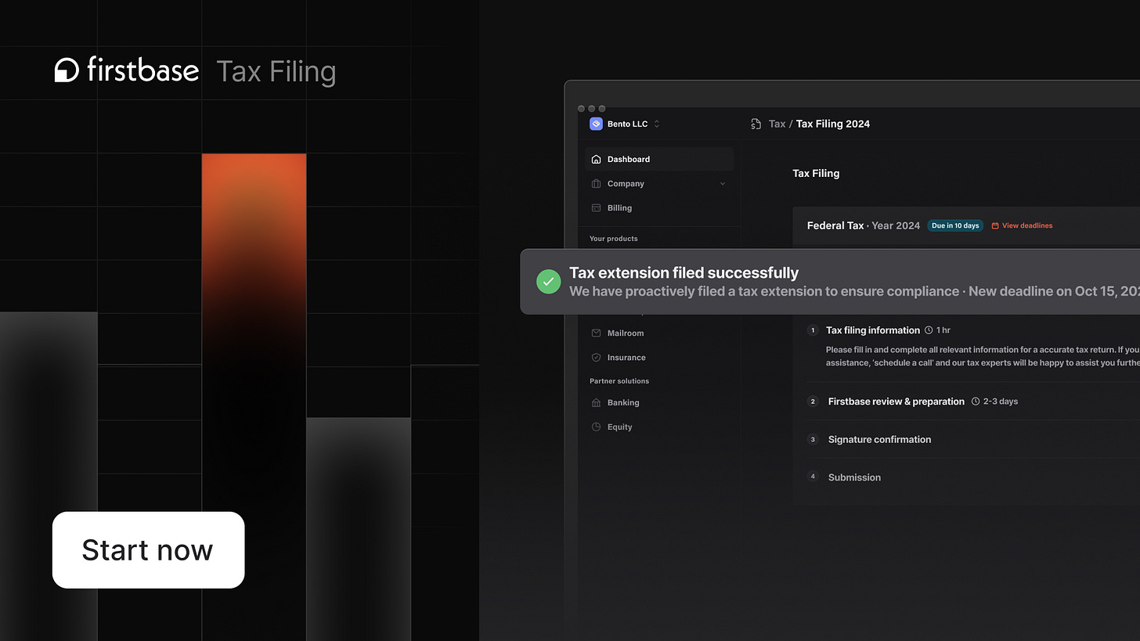Open step 2 Firstbase review & preparation
The image size is (1140, 641).
coord(896,402)
